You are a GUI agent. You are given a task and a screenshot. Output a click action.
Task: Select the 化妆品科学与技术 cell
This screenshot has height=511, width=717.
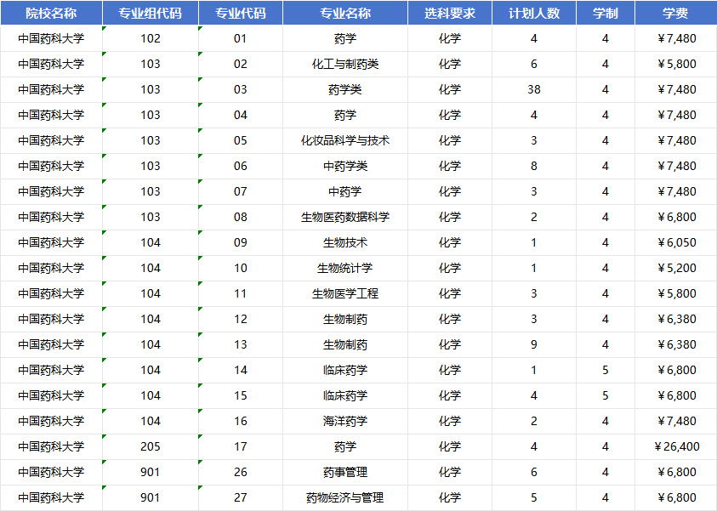(x=345, y=140)
